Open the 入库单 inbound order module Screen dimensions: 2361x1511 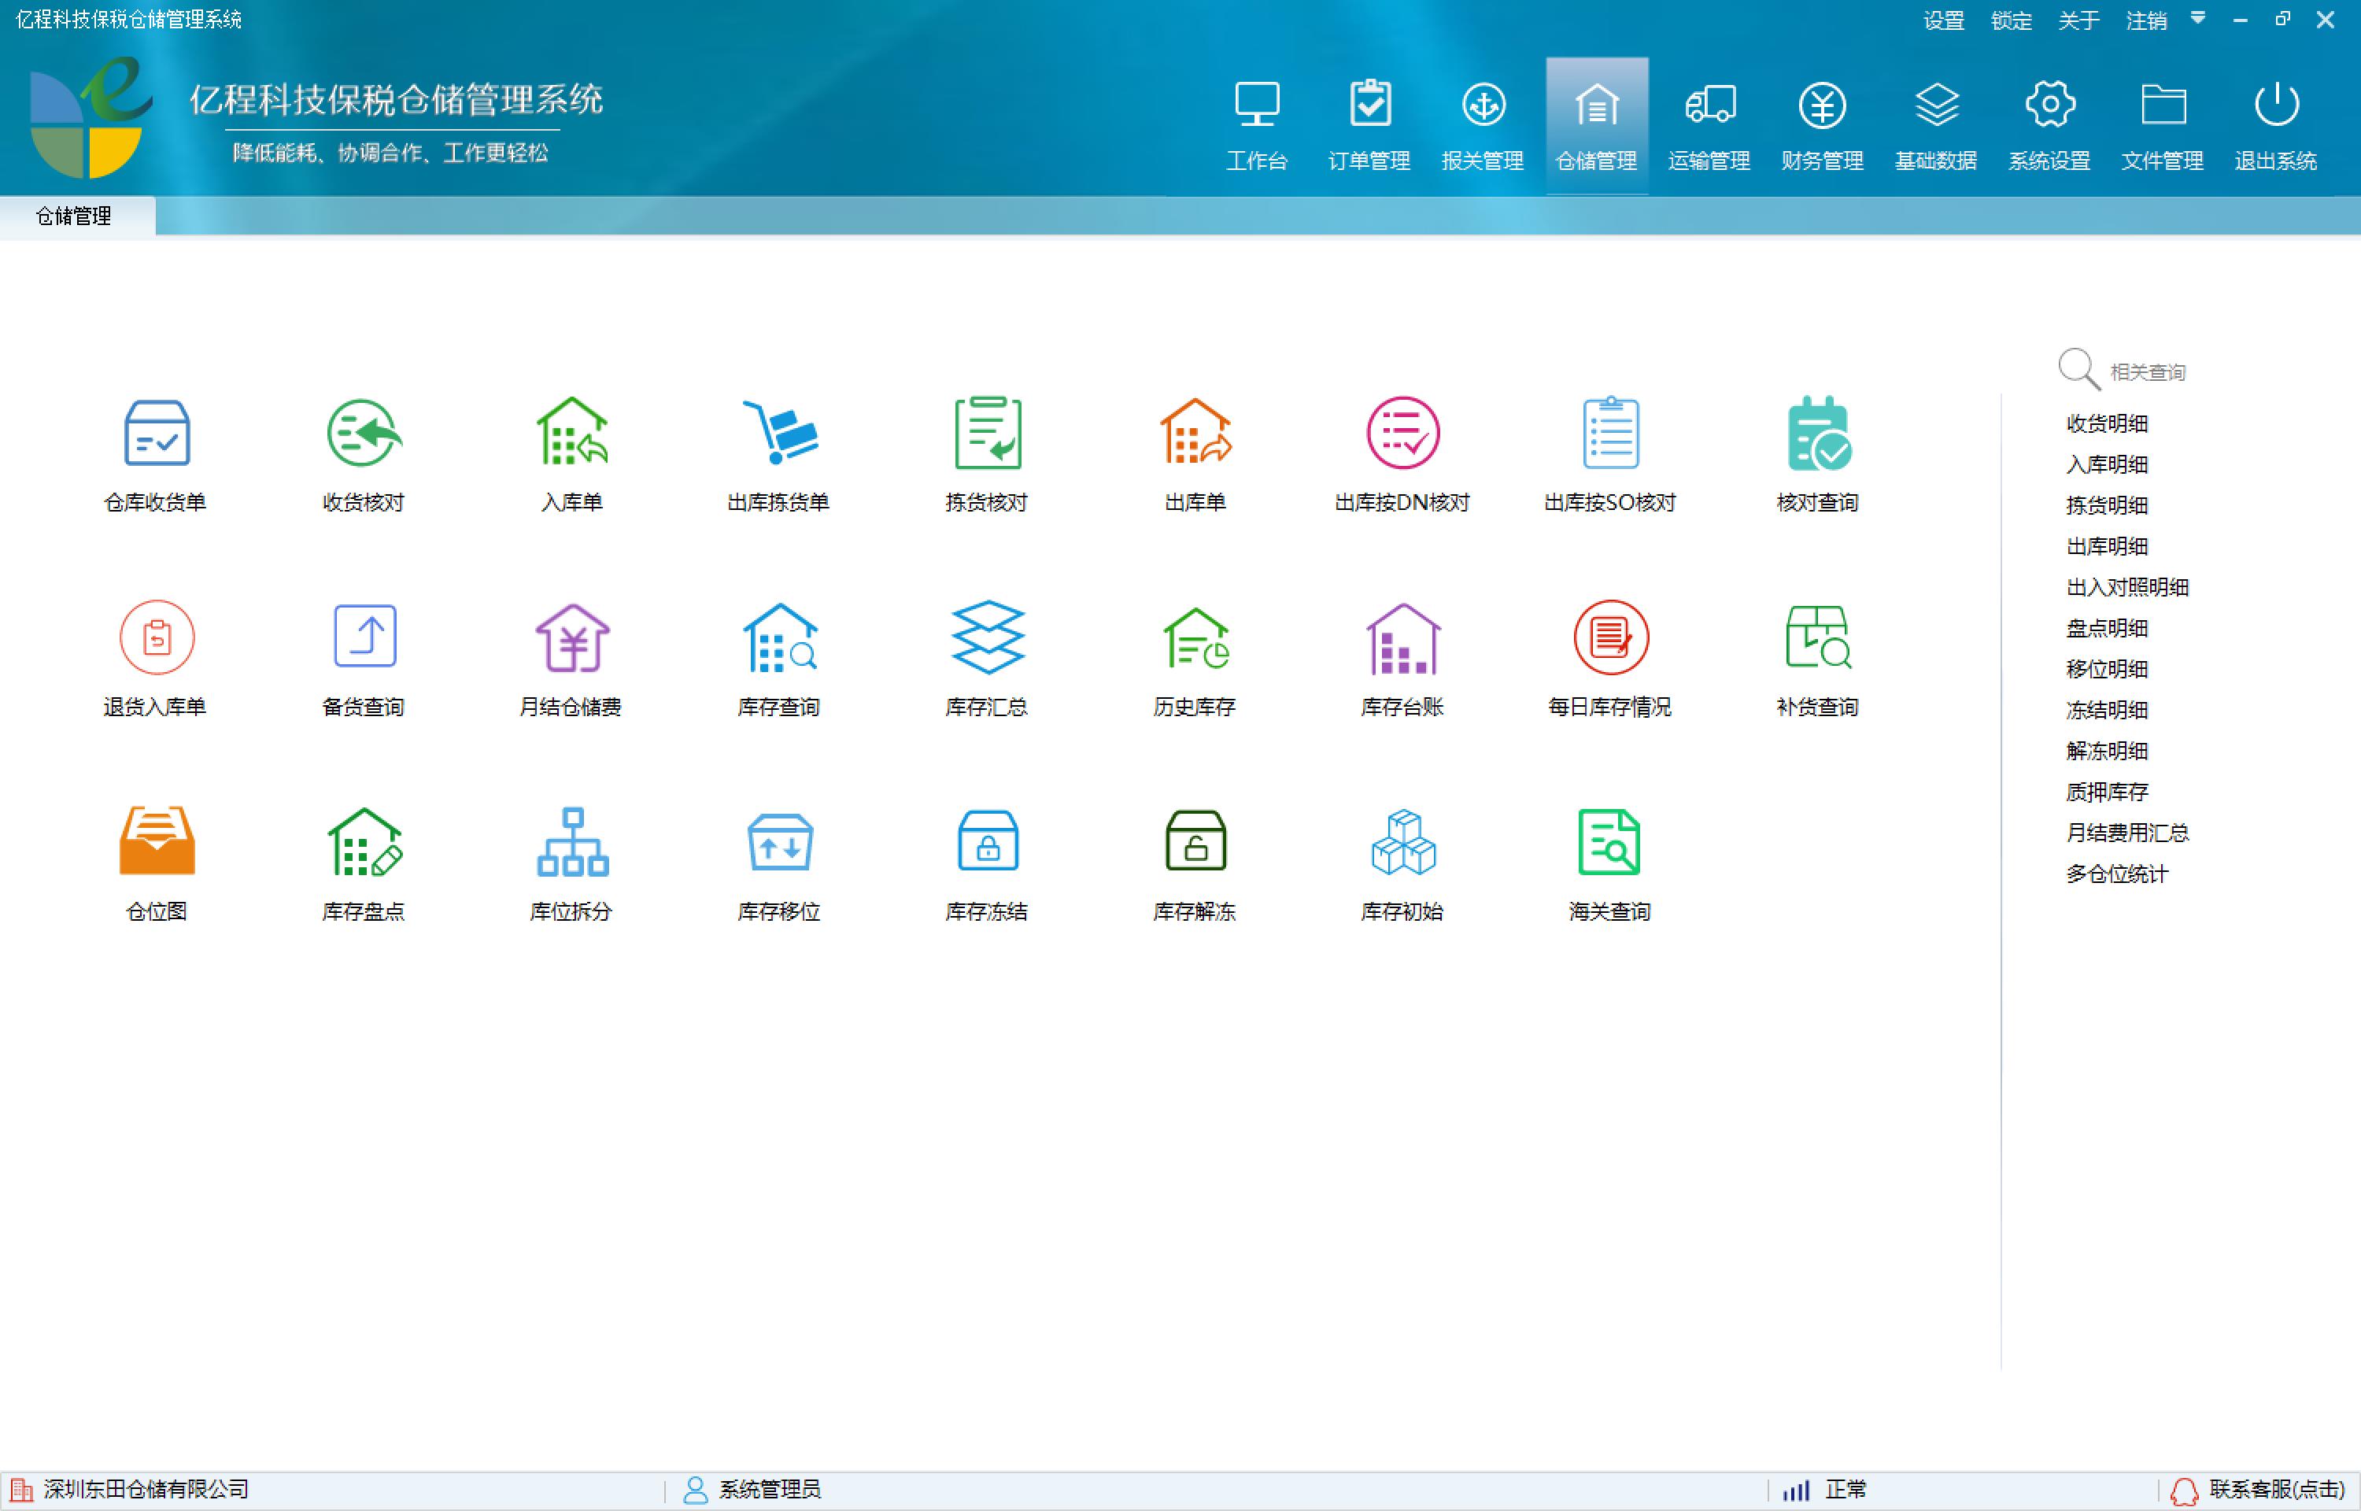(x=572, y=452)
